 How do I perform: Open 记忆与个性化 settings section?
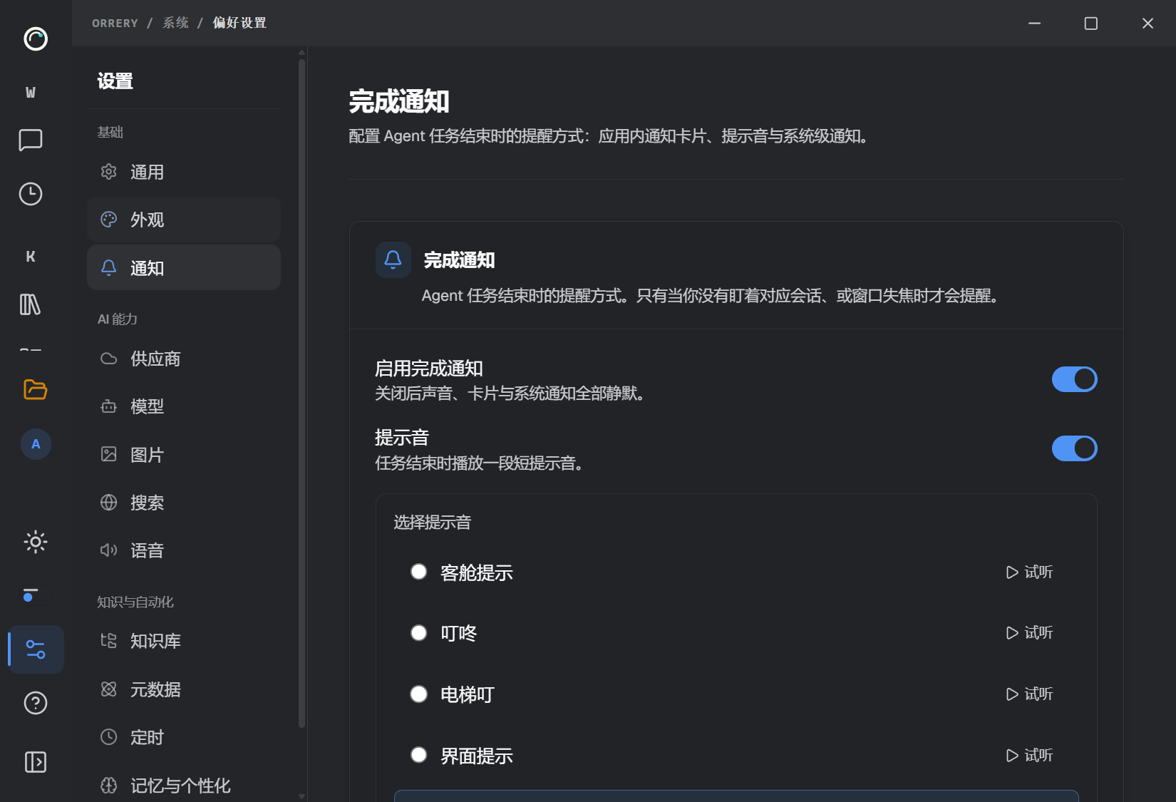[x=184, y=786]
